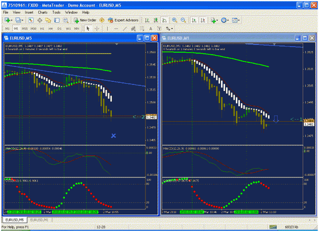Select the Crosshair tool
This screenshot has width=319, height=231.
(x=97, y=29)
